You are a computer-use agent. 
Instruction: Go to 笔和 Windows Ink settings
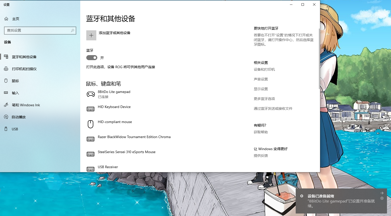26,105
